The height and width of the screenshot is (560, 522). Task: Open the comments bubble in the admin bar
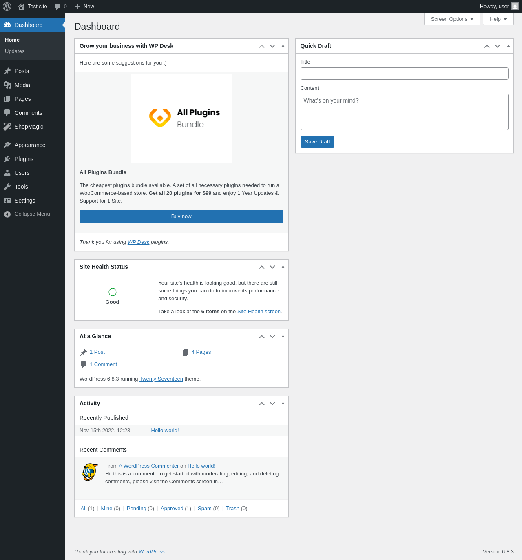click(x=58, y=7)
